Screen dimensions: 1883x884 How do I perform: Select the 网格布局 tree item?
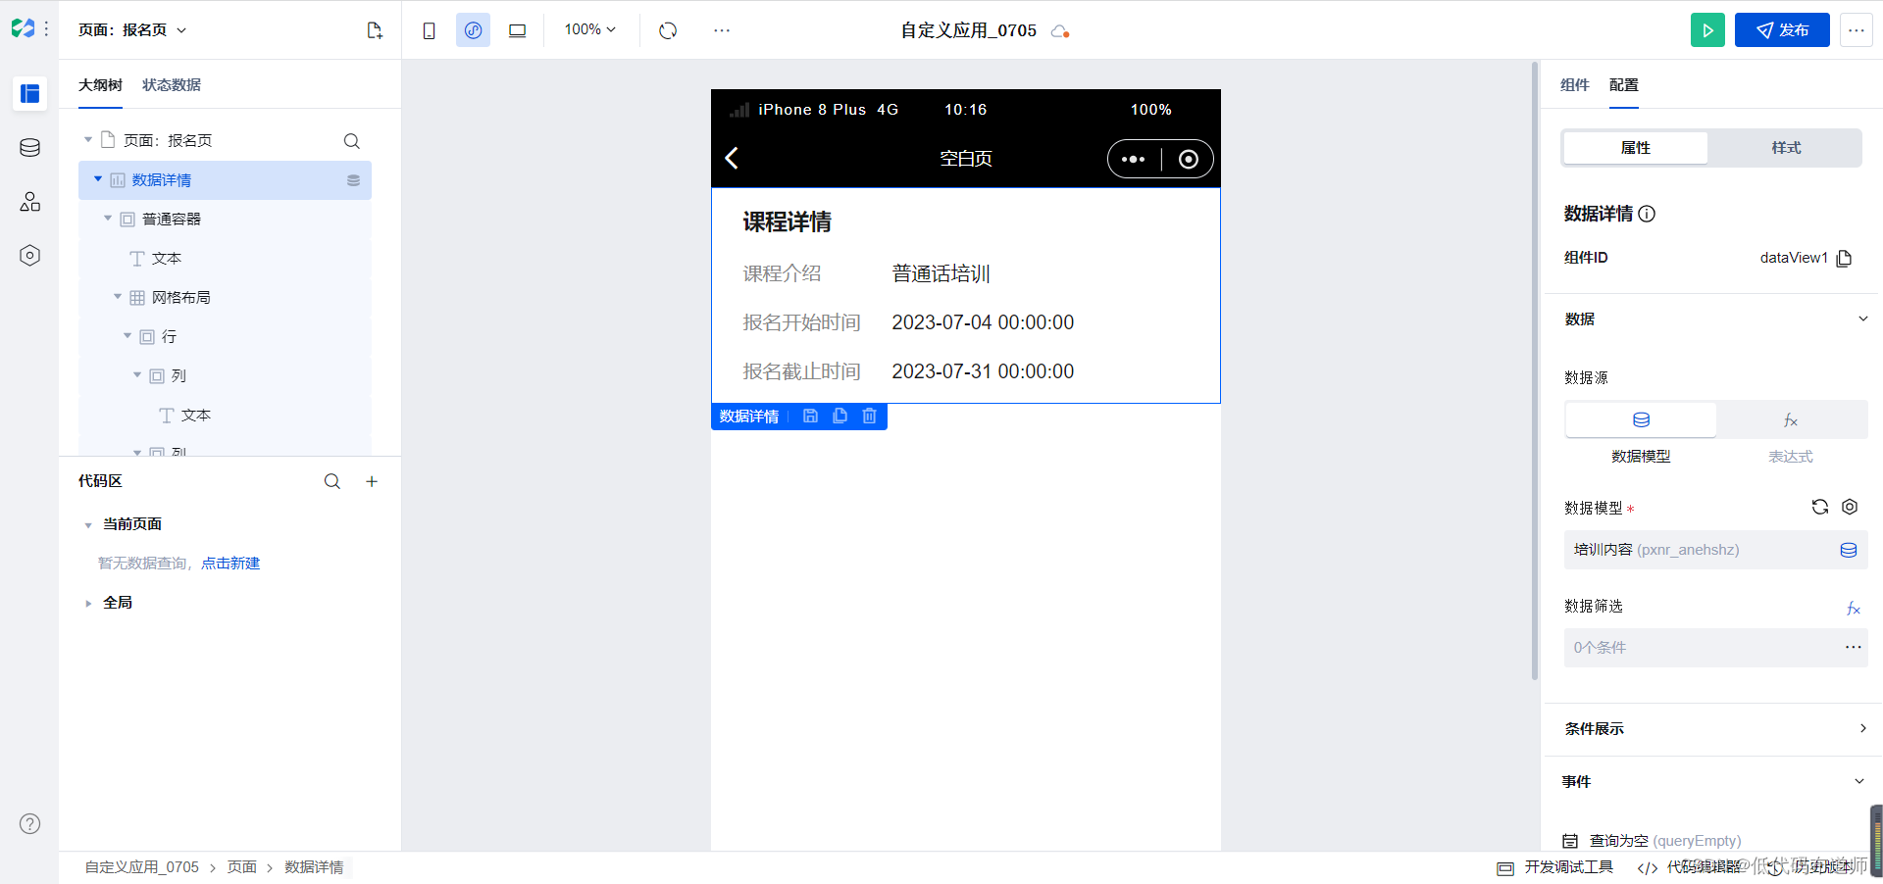click(181, 298)
